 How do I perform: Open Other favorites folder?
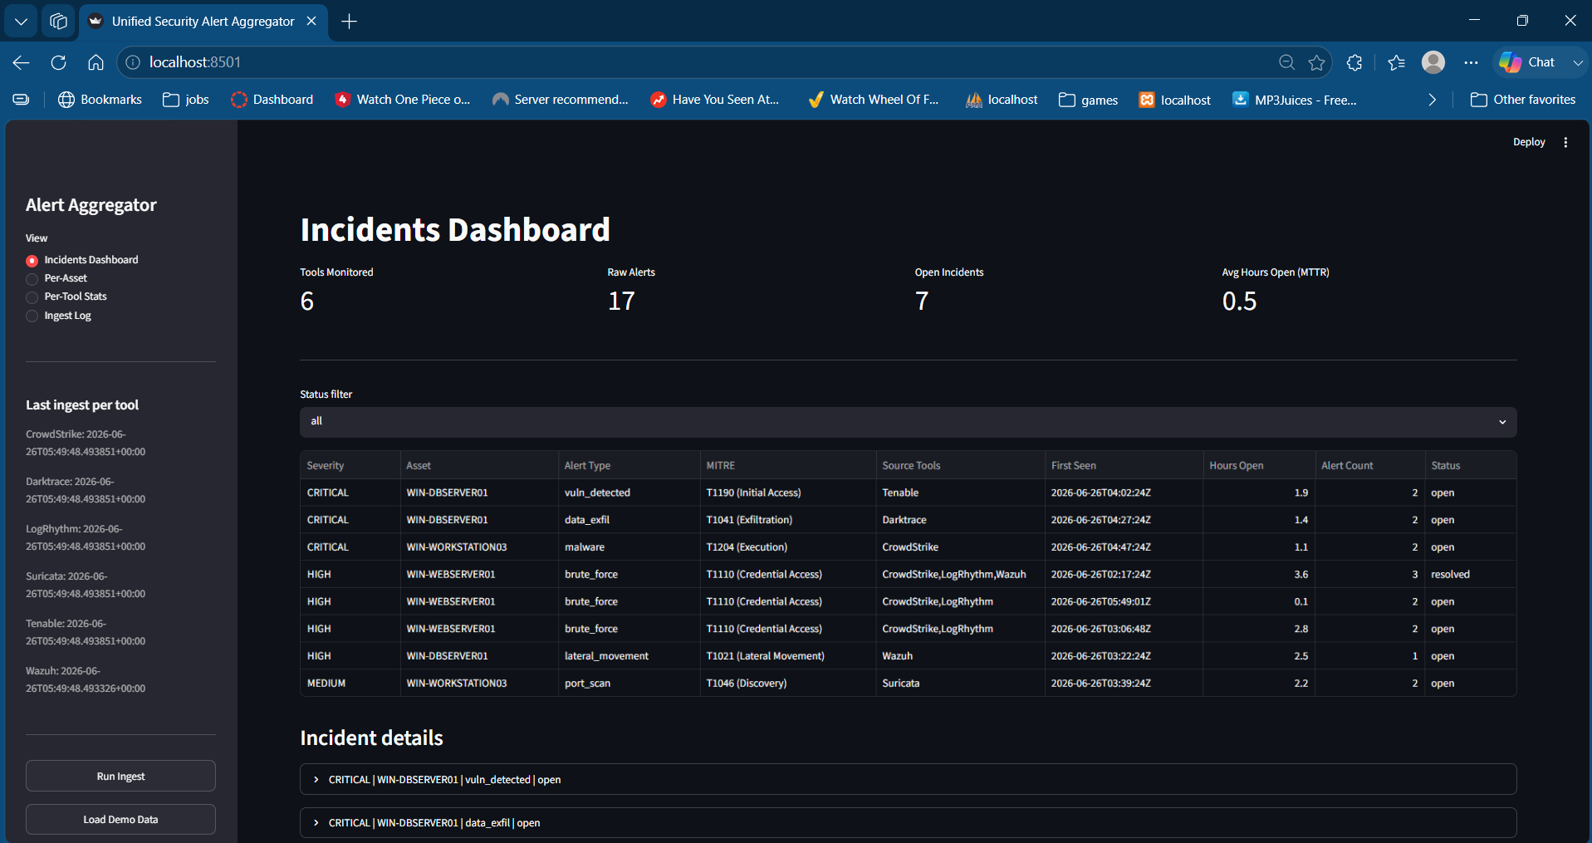point(1523,100)
